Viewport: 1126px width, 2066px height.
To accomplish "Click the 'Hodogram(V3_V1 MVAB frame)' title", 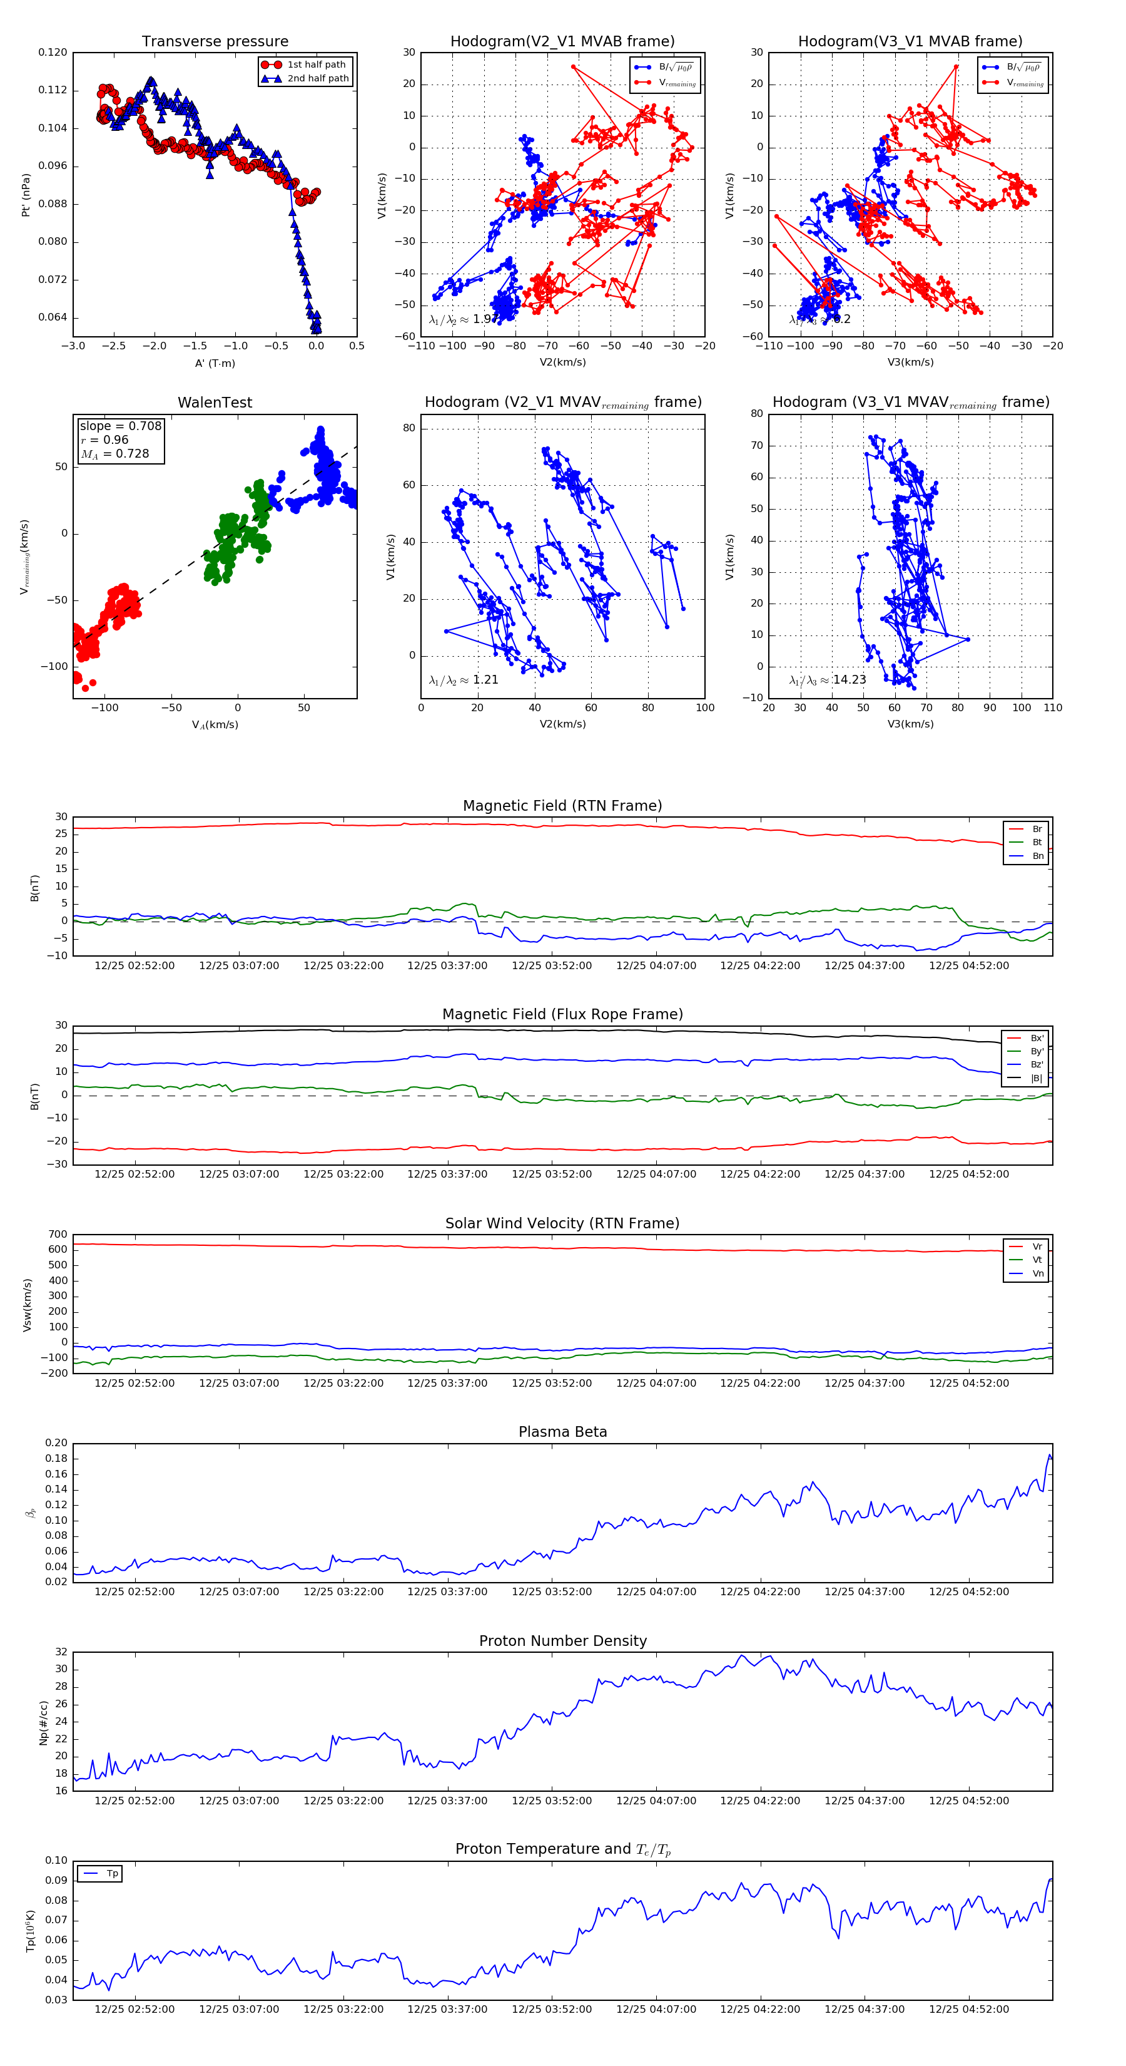I will point(910,42).
